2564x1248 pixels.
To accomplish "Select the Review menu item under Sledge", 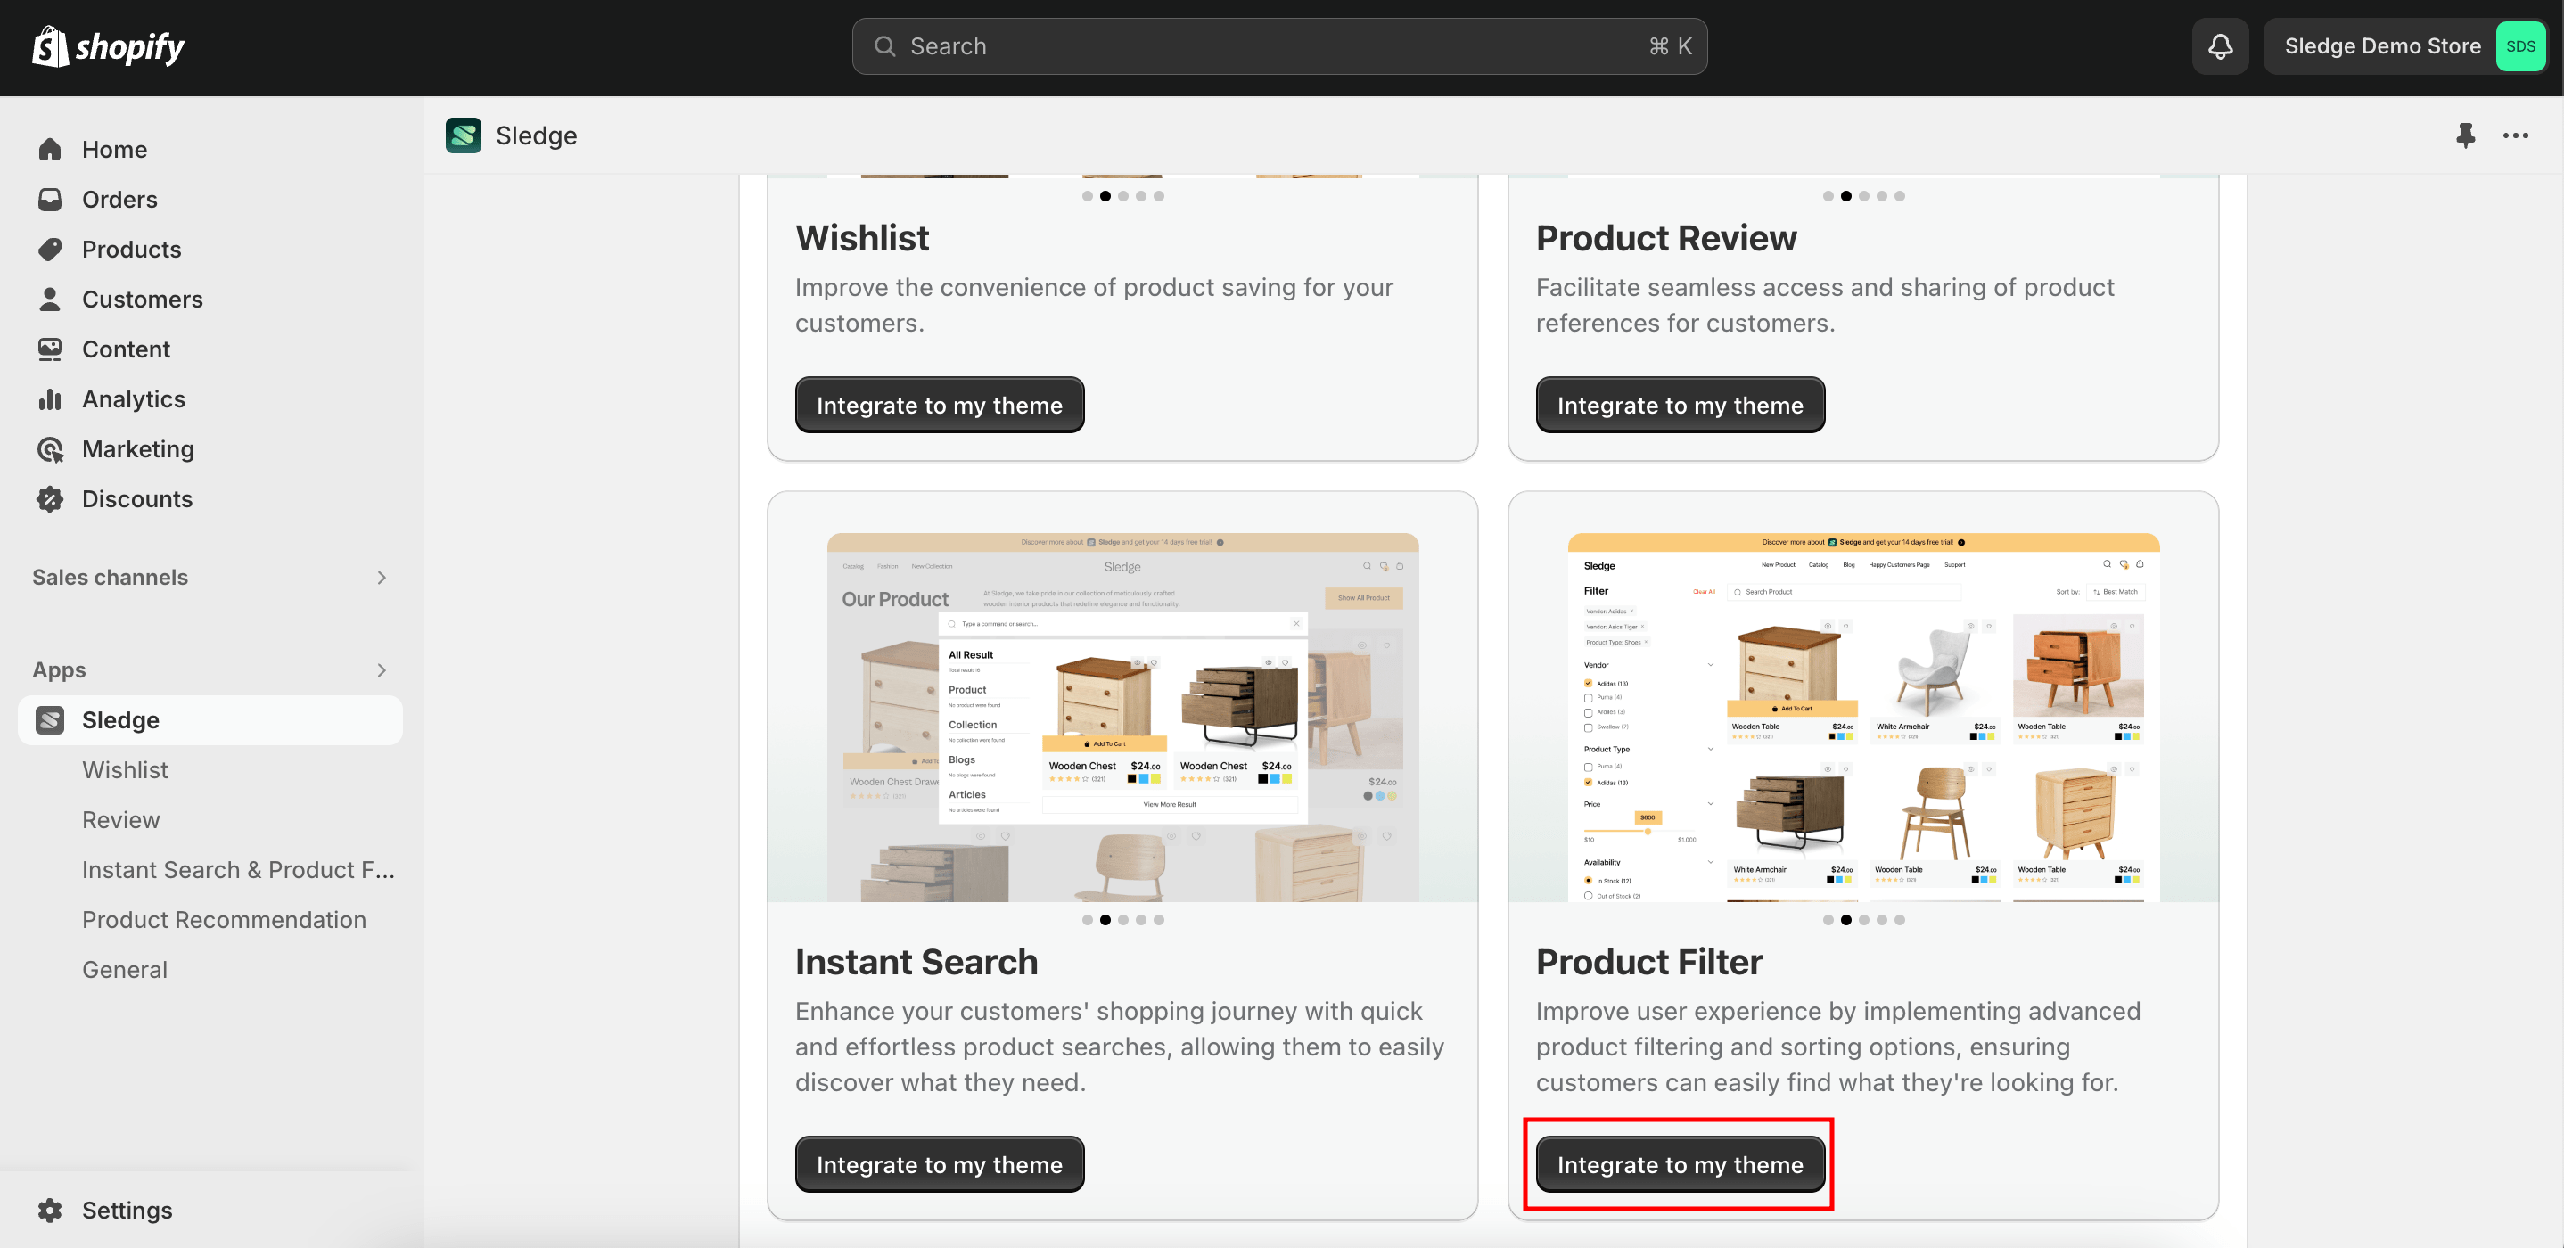I will pyautogui.click(x=121, y=819).
